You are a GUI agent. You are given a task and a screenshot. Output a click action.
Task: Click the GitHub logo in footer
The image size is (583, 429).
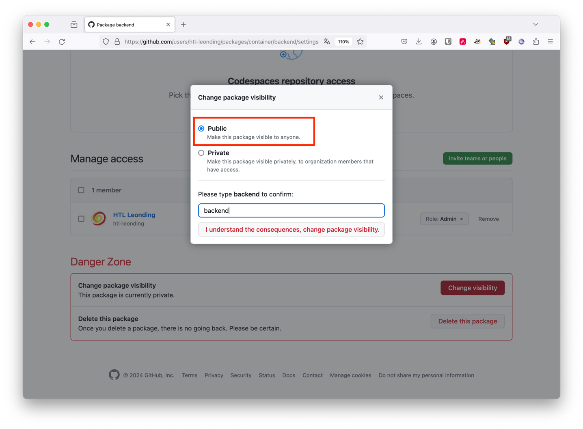coord(114,375)
